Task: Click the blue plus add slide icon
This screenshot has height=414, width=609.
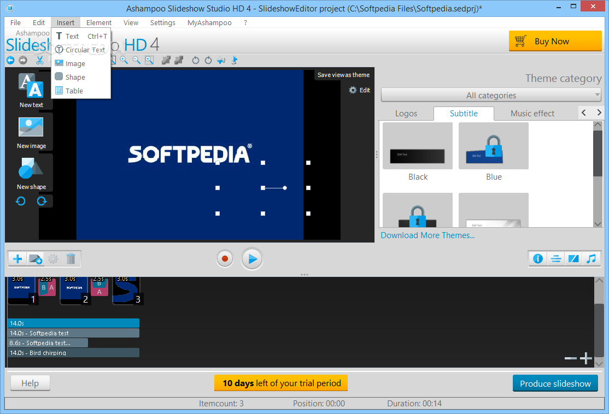Action: [x=17, y=259]
